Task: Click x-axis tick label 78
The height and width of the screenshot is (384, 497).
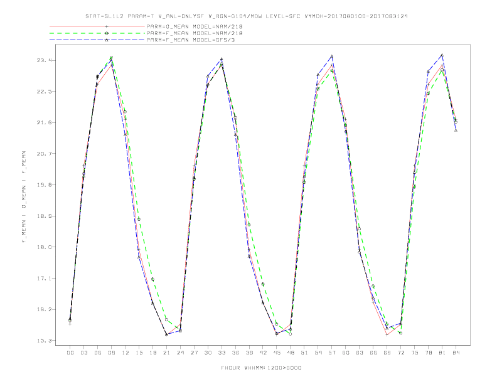Action: [428, 353]
